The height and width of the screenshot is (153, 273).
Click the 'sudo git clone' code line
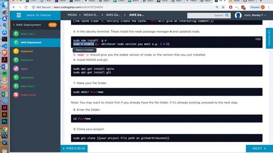(x=121, y=138)
